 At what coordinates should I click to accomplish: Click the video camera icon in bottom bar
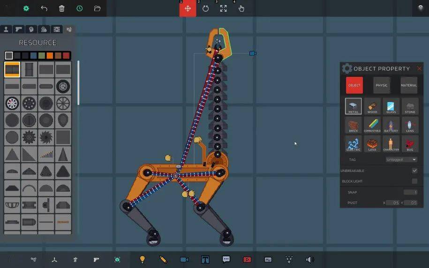pos(184,259)
